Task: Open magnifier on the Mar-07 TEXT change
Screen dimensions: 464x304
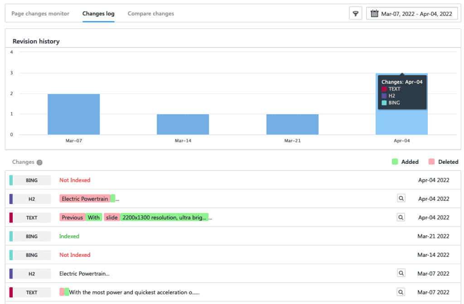Action: (x=401, y=292)
